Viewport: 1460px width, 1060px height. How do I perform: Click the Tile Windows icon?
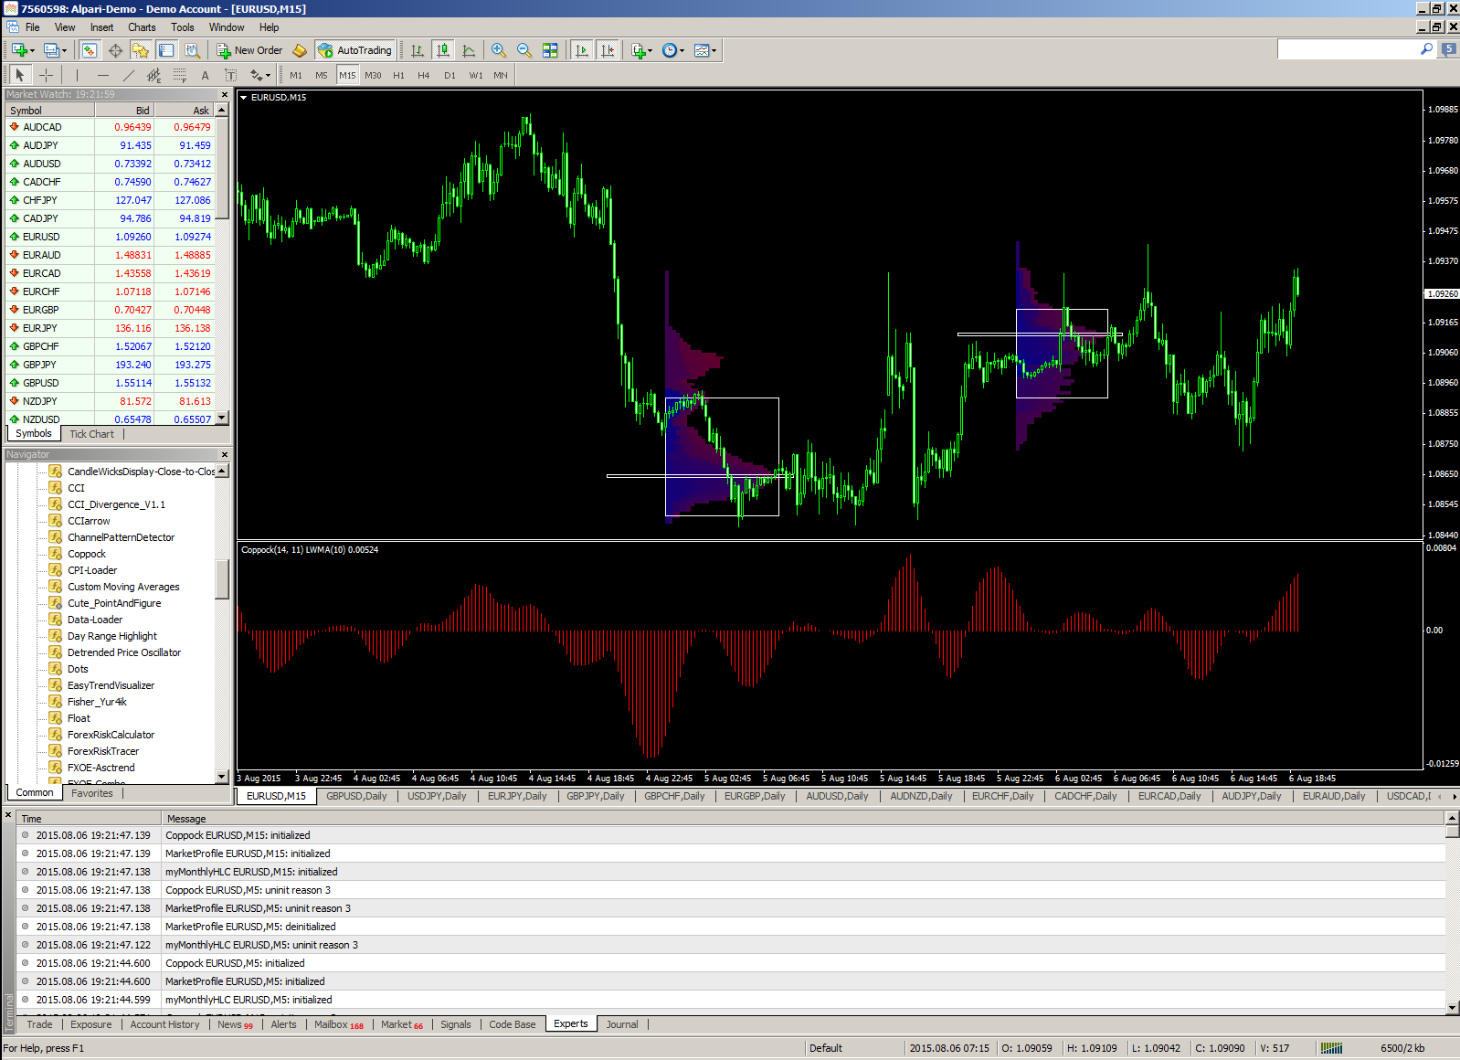coord(550,50)
